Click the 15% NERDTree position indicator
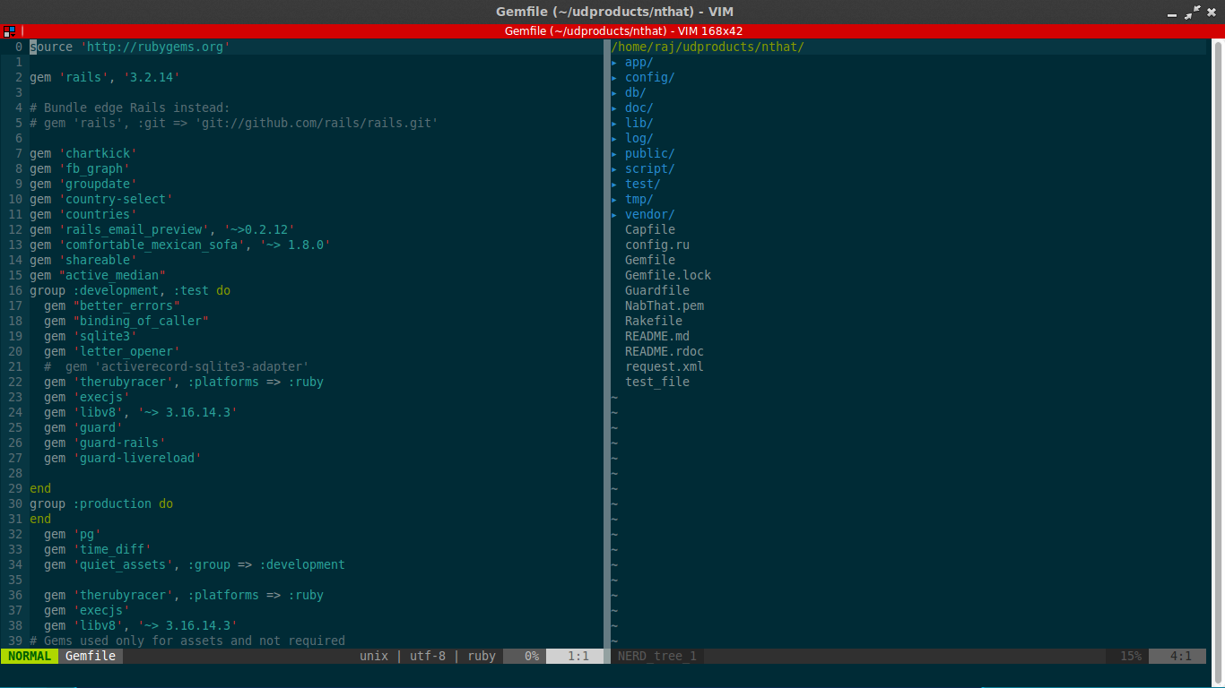This screenshot has height=688, width=1225. coord(1130,656)
